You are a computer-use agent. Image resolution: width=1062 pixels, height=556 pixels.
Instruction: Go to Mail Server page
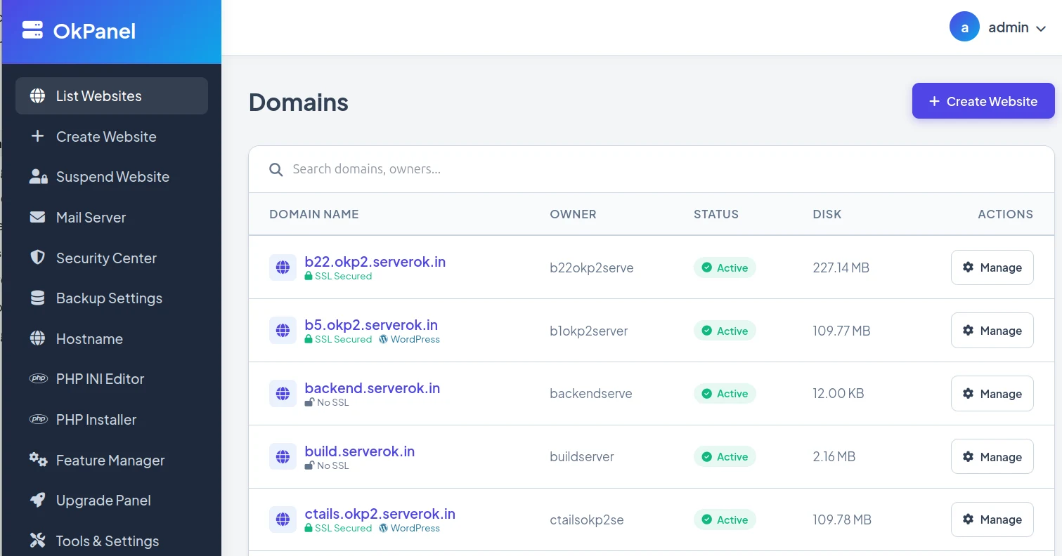point(112,218)
